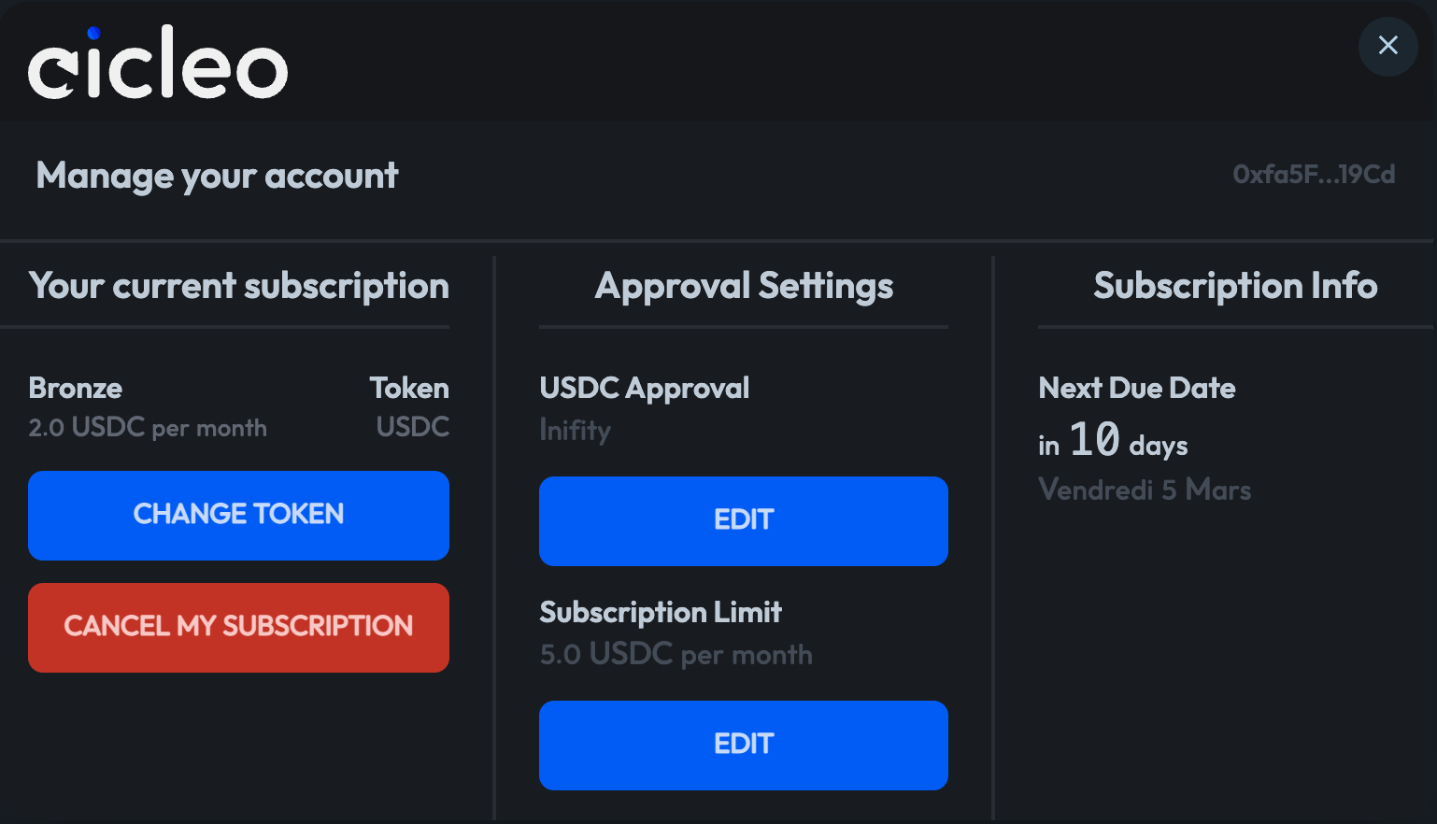
Task: Click the Bronze plan name
Action: [x=75, y=388]
